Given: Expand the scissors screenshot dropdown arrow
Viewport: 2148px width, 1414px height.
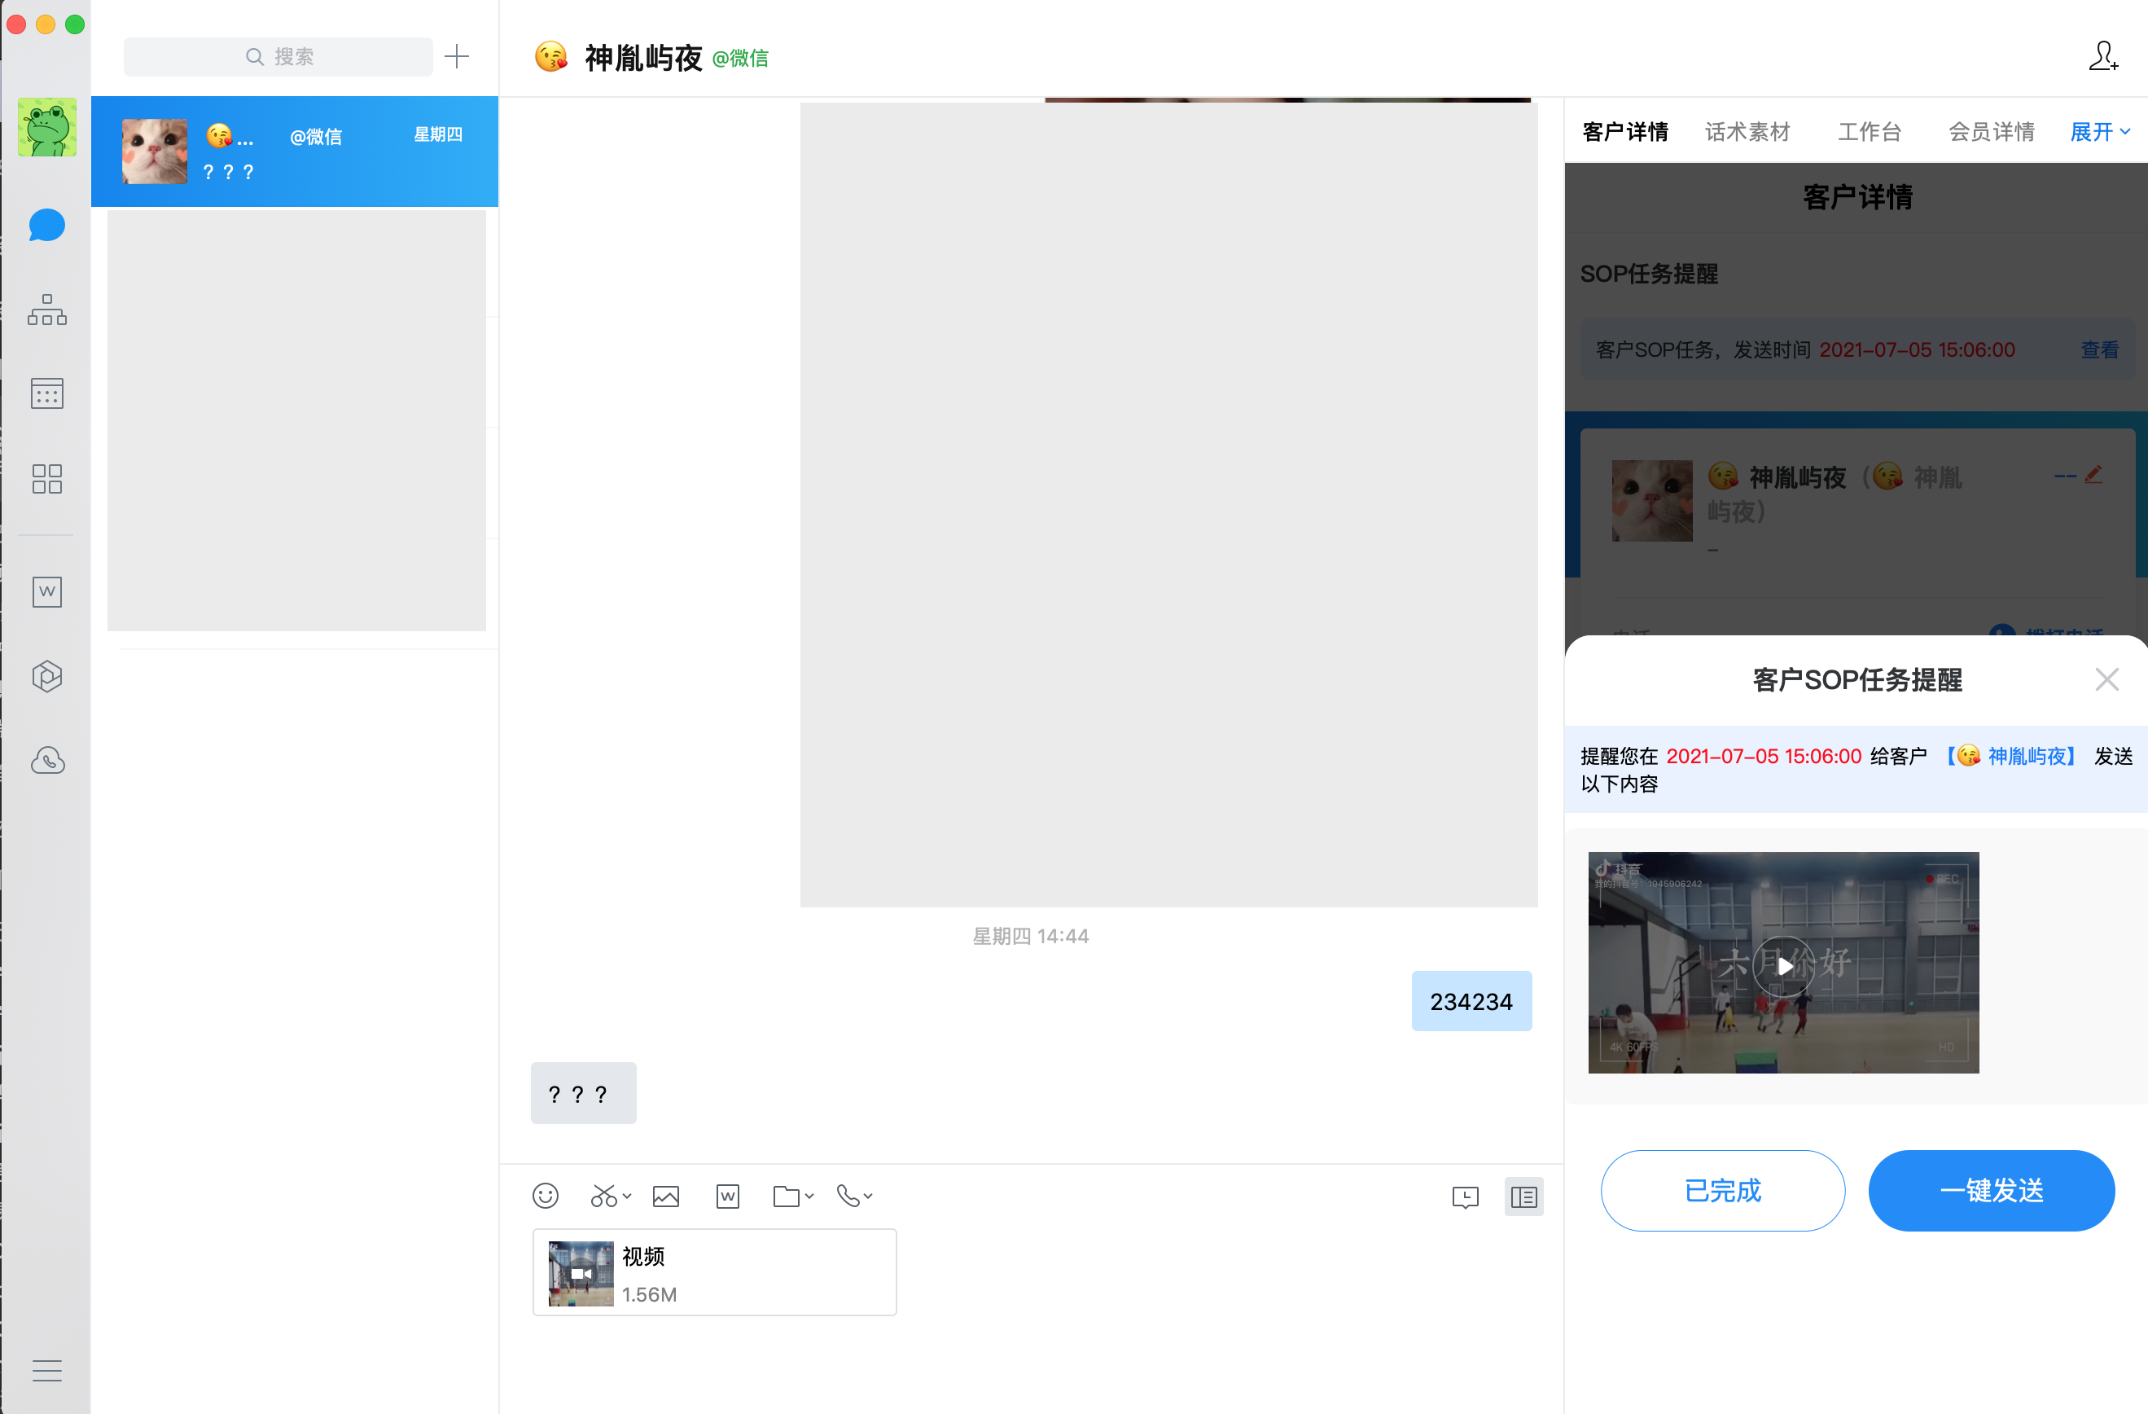Looking at the screenshot, I should coord(627,1196).
